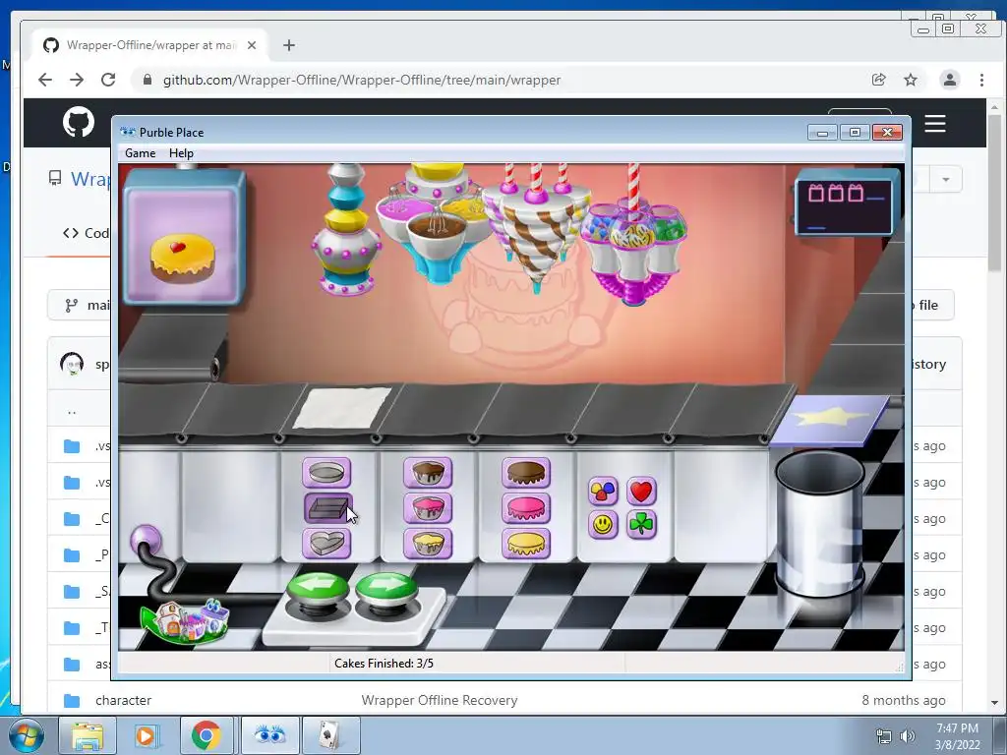Pick the chocolate brown icing
Screen dimensions: 1007x755
(526, 473)
